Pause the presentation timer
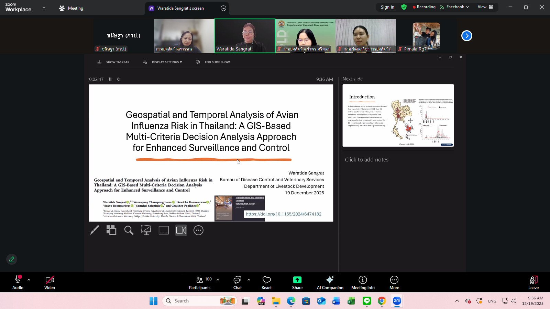Screen dimensions: 550x309 (110, 79)
